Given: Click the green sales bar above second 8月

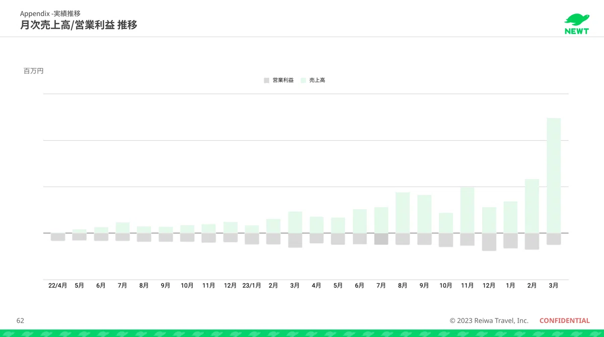Looking at the screenshot, I should point(403,213).
